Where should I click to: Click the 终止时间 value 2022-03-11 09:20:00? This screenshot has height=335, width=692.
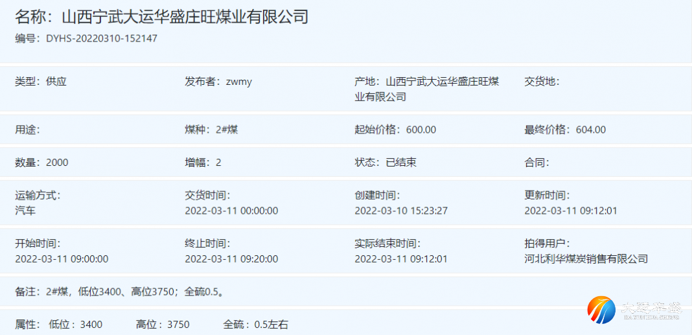point(231,259)
